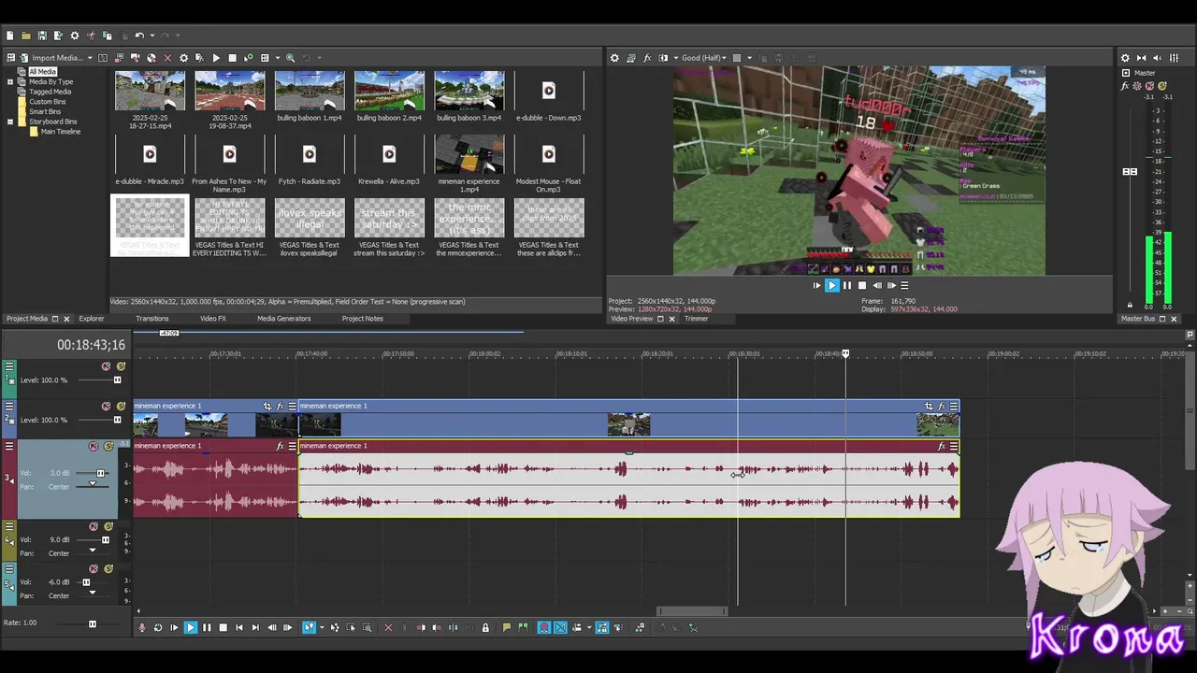Click the Master Bus volume fader
The height and width of the screenshot is (673, 1197).
tap(1130, 172)
